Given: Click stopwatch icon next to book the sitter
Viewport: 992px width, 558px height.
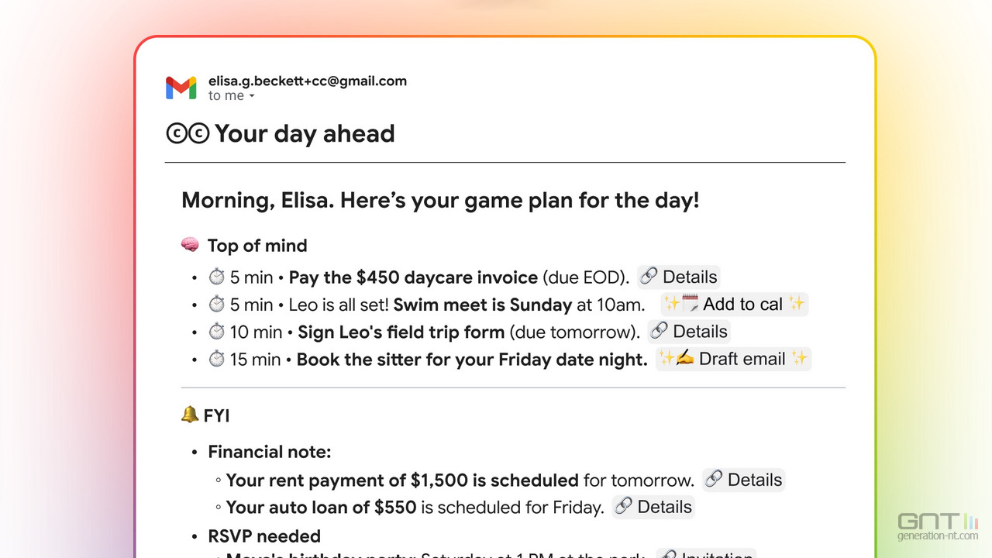Looking at the screenshot, I should click(x=216, y=359).
